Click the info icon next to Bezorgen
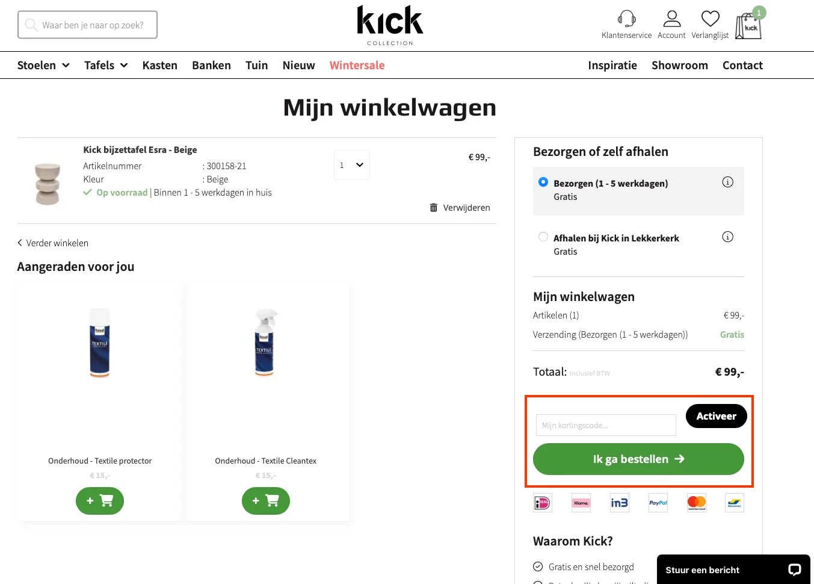The width and height of the screenshot is (814, 584). 727,181
